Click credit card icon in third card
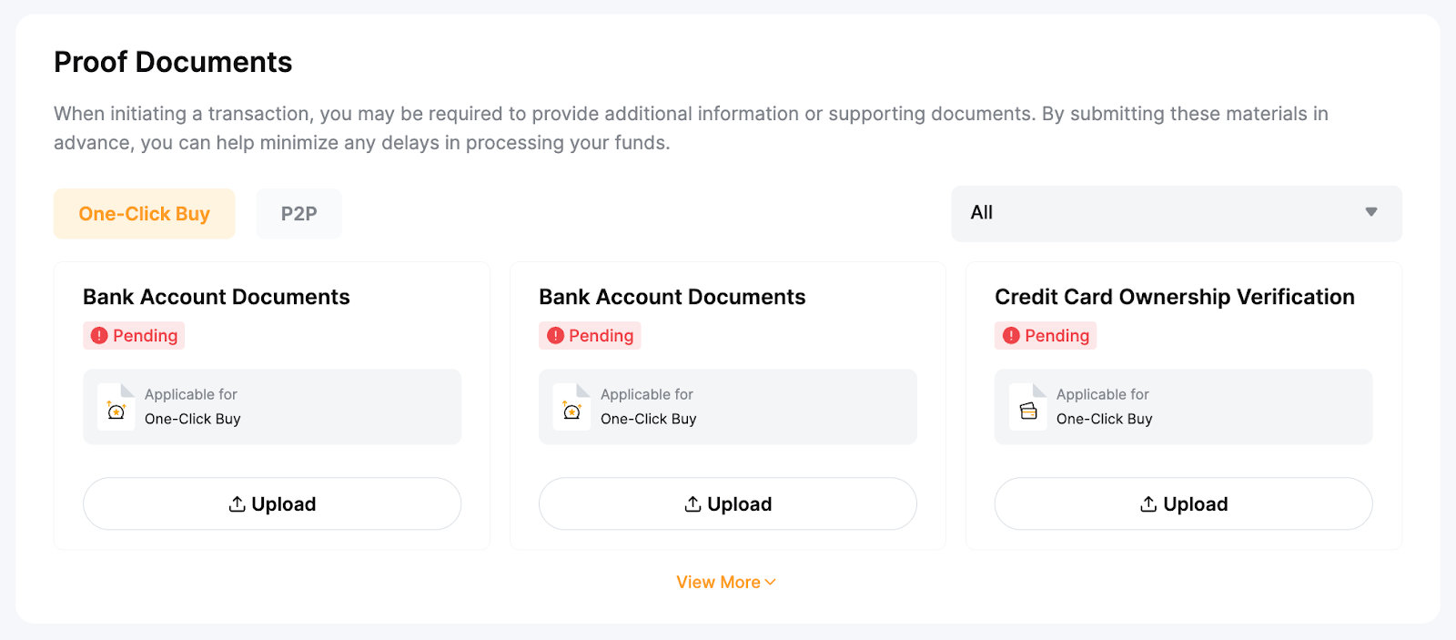This screenshot has height=640, width=1456. [x=1028, y=407]
